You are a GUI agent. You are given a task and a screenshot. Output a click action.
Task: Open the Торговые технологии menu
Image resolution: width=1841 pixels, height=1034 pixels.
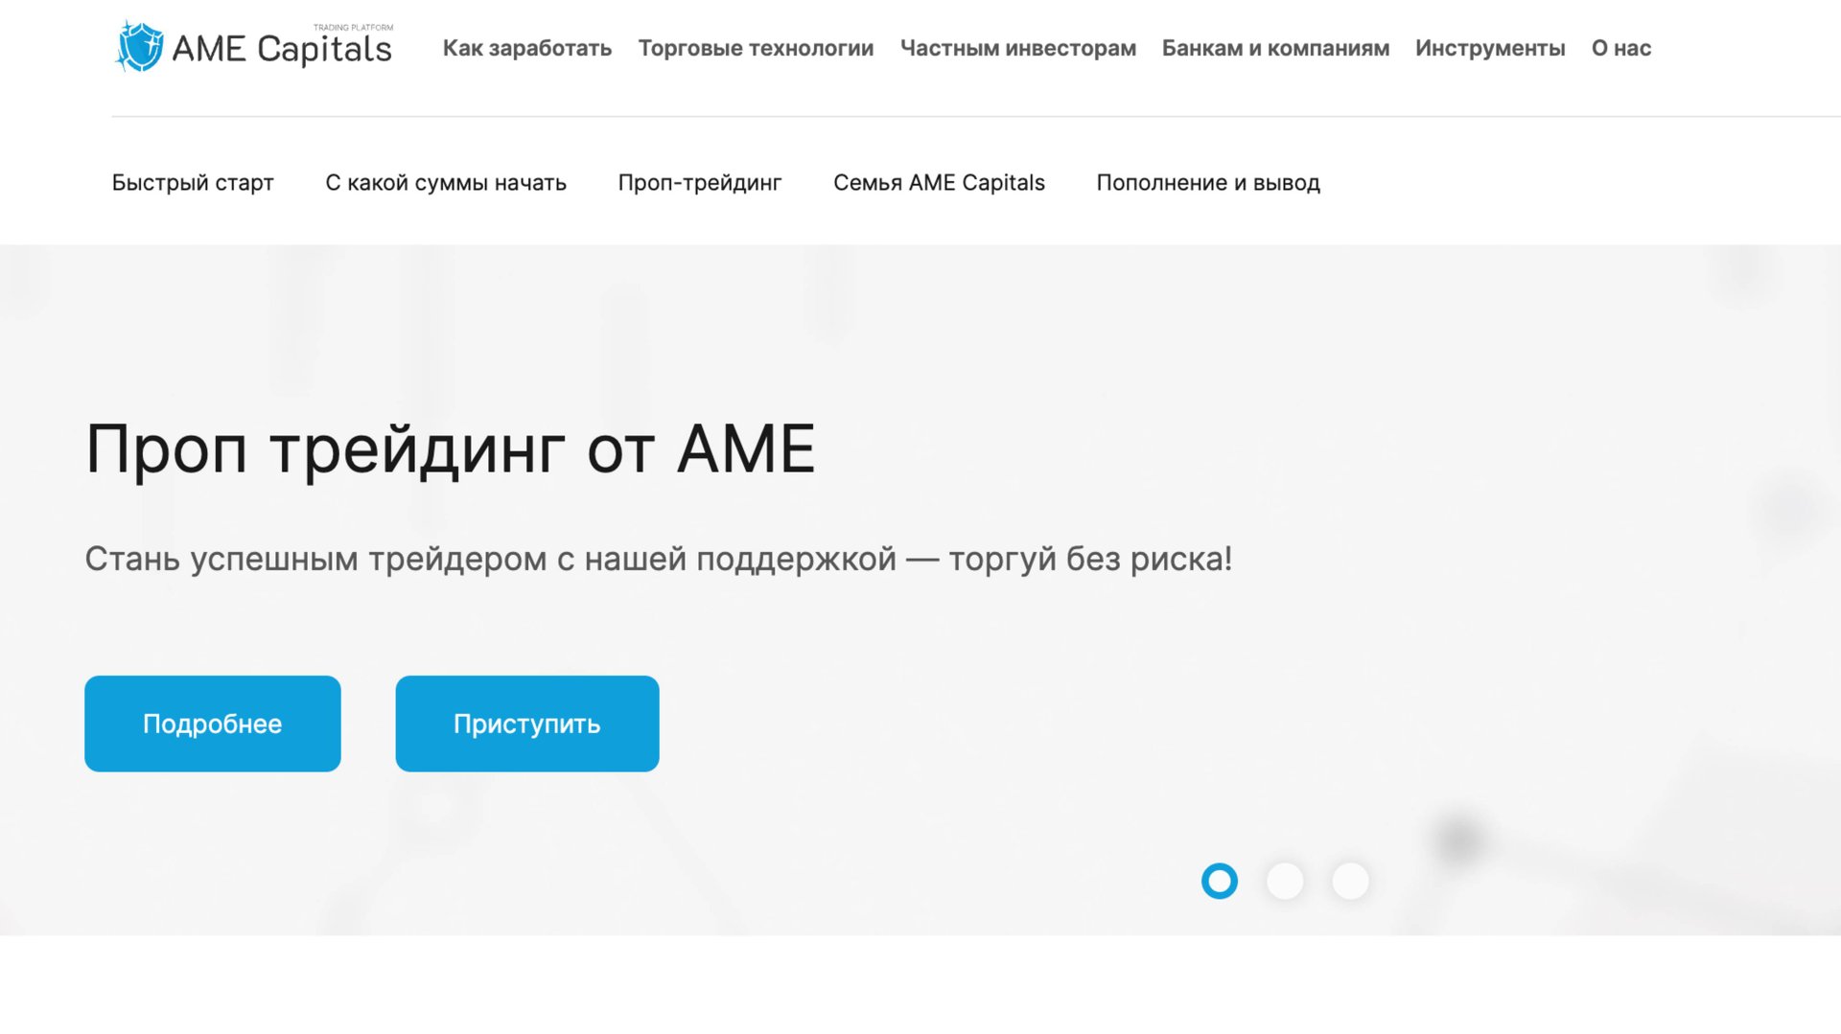756,48
